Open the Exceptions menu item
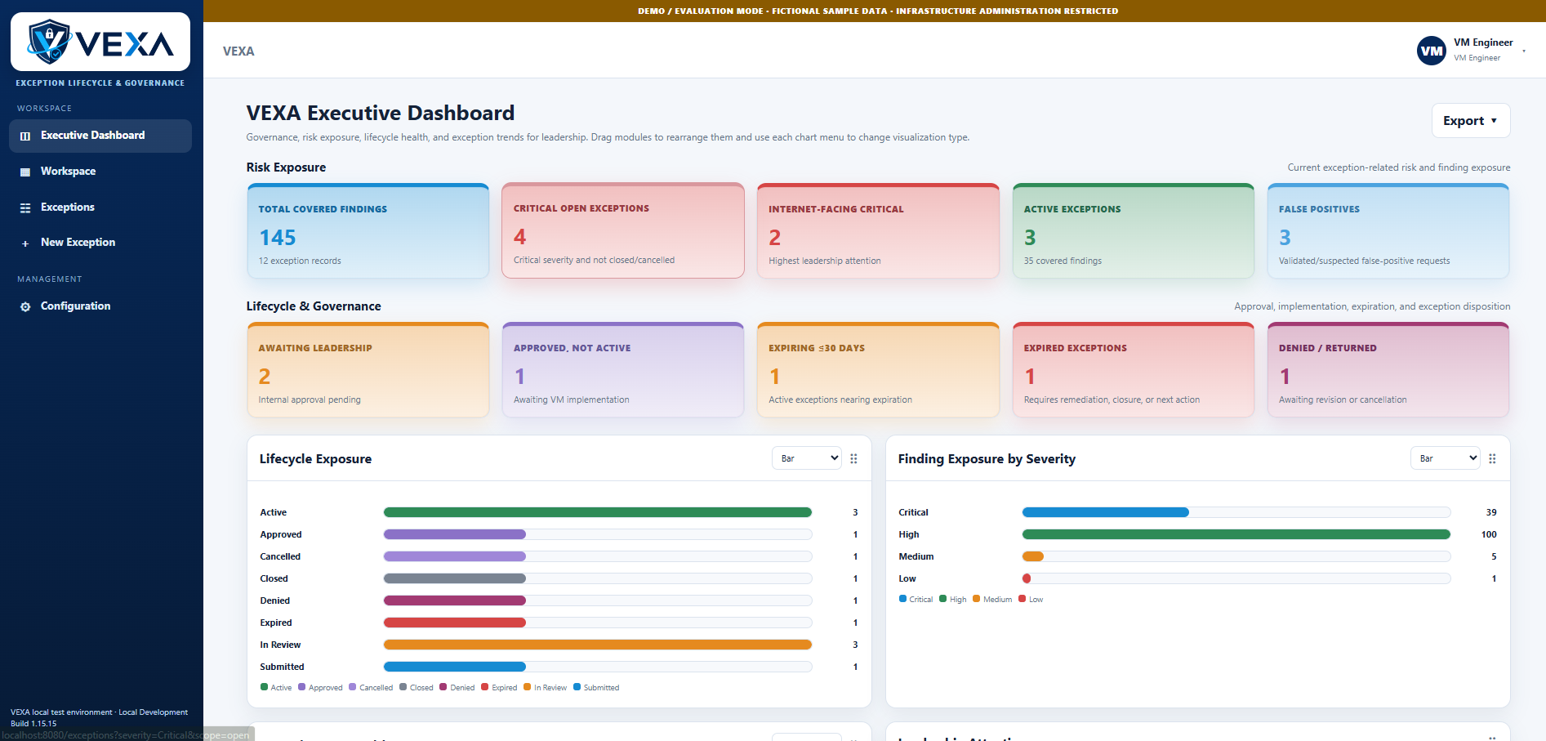Image resolution: width=1546 pixels, height=741 pixels. point(100,208)
